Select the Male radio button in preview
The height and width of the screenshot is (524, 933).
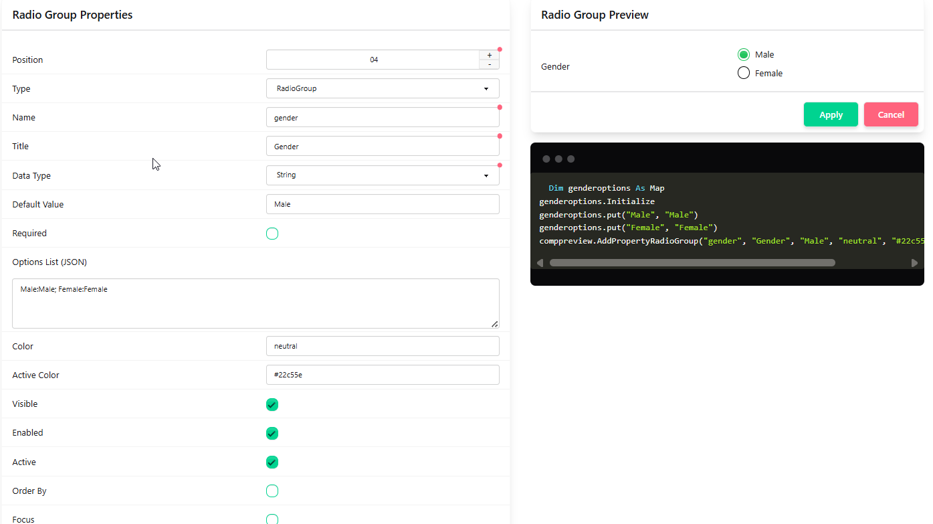click(743, 55)
